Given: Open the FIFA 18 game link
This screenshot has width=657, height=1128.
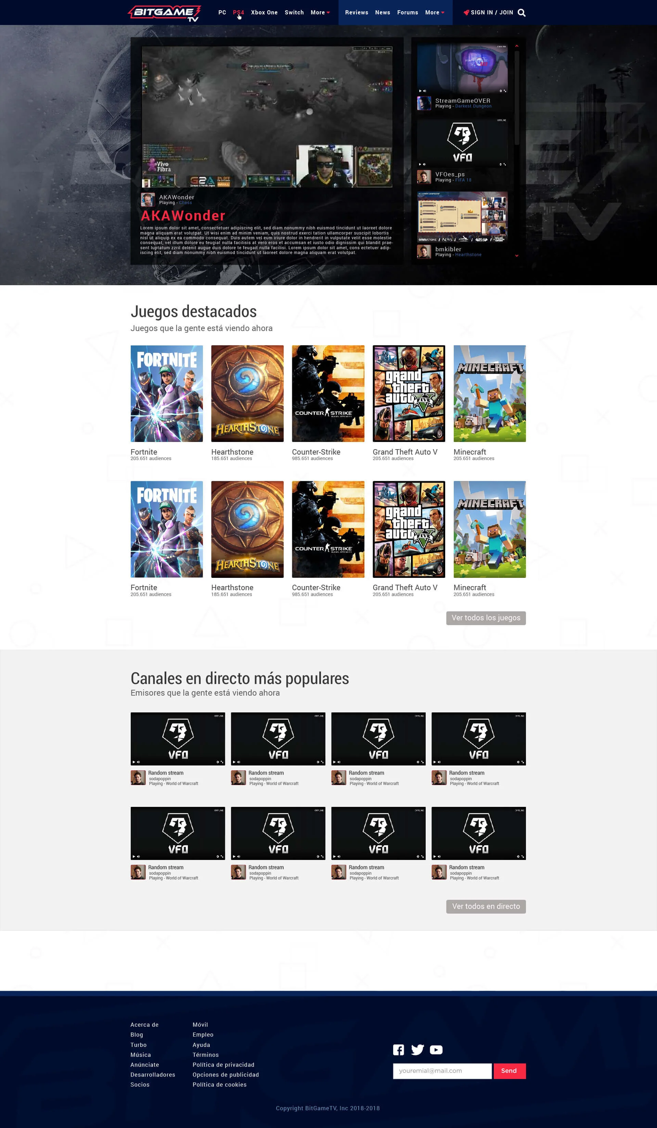Looking at the screenshot, I should tap(463, 180).
